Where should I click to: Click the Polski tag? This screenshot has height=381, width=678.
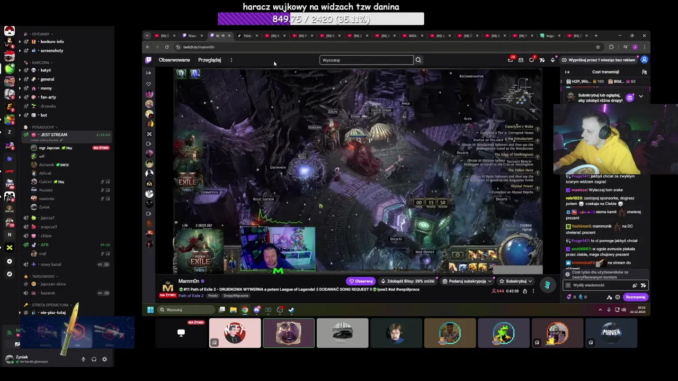213,296
